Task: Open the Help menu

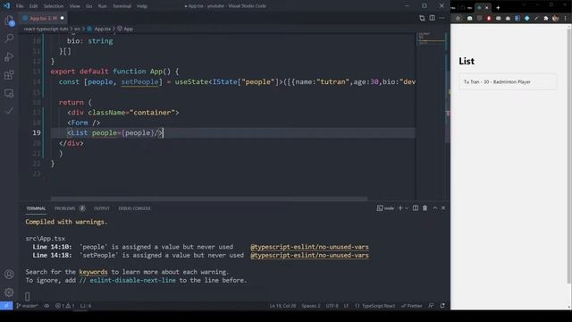Action: point(142,6)
